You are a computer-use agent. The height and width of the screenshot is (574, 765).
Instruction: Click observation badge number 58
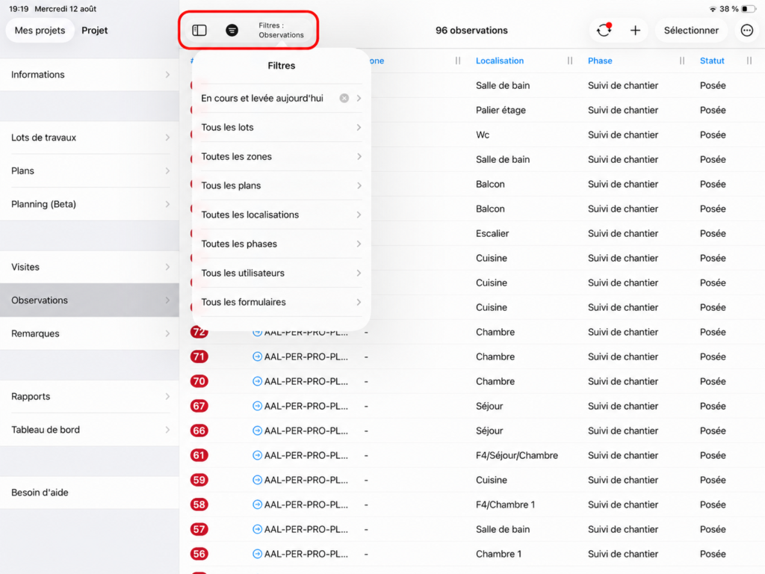199,504
